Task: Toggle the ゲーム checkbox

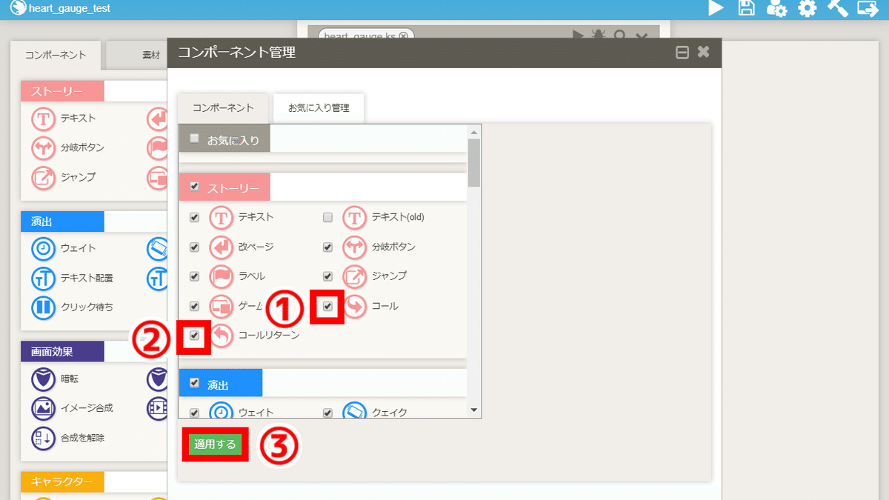Action: click(x=194, y=306)
